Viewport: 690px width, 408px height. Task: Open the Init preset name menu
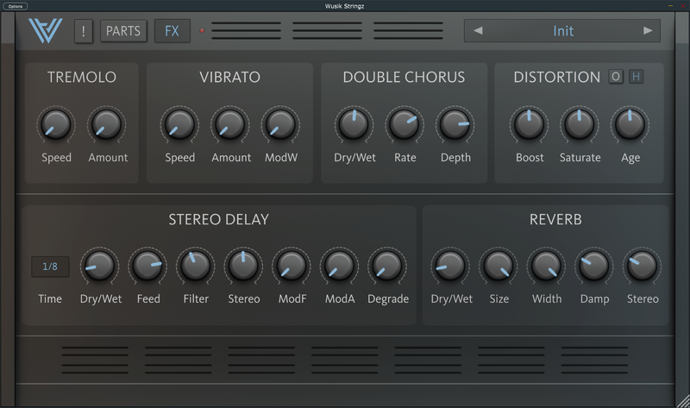[x=563, y=31]
